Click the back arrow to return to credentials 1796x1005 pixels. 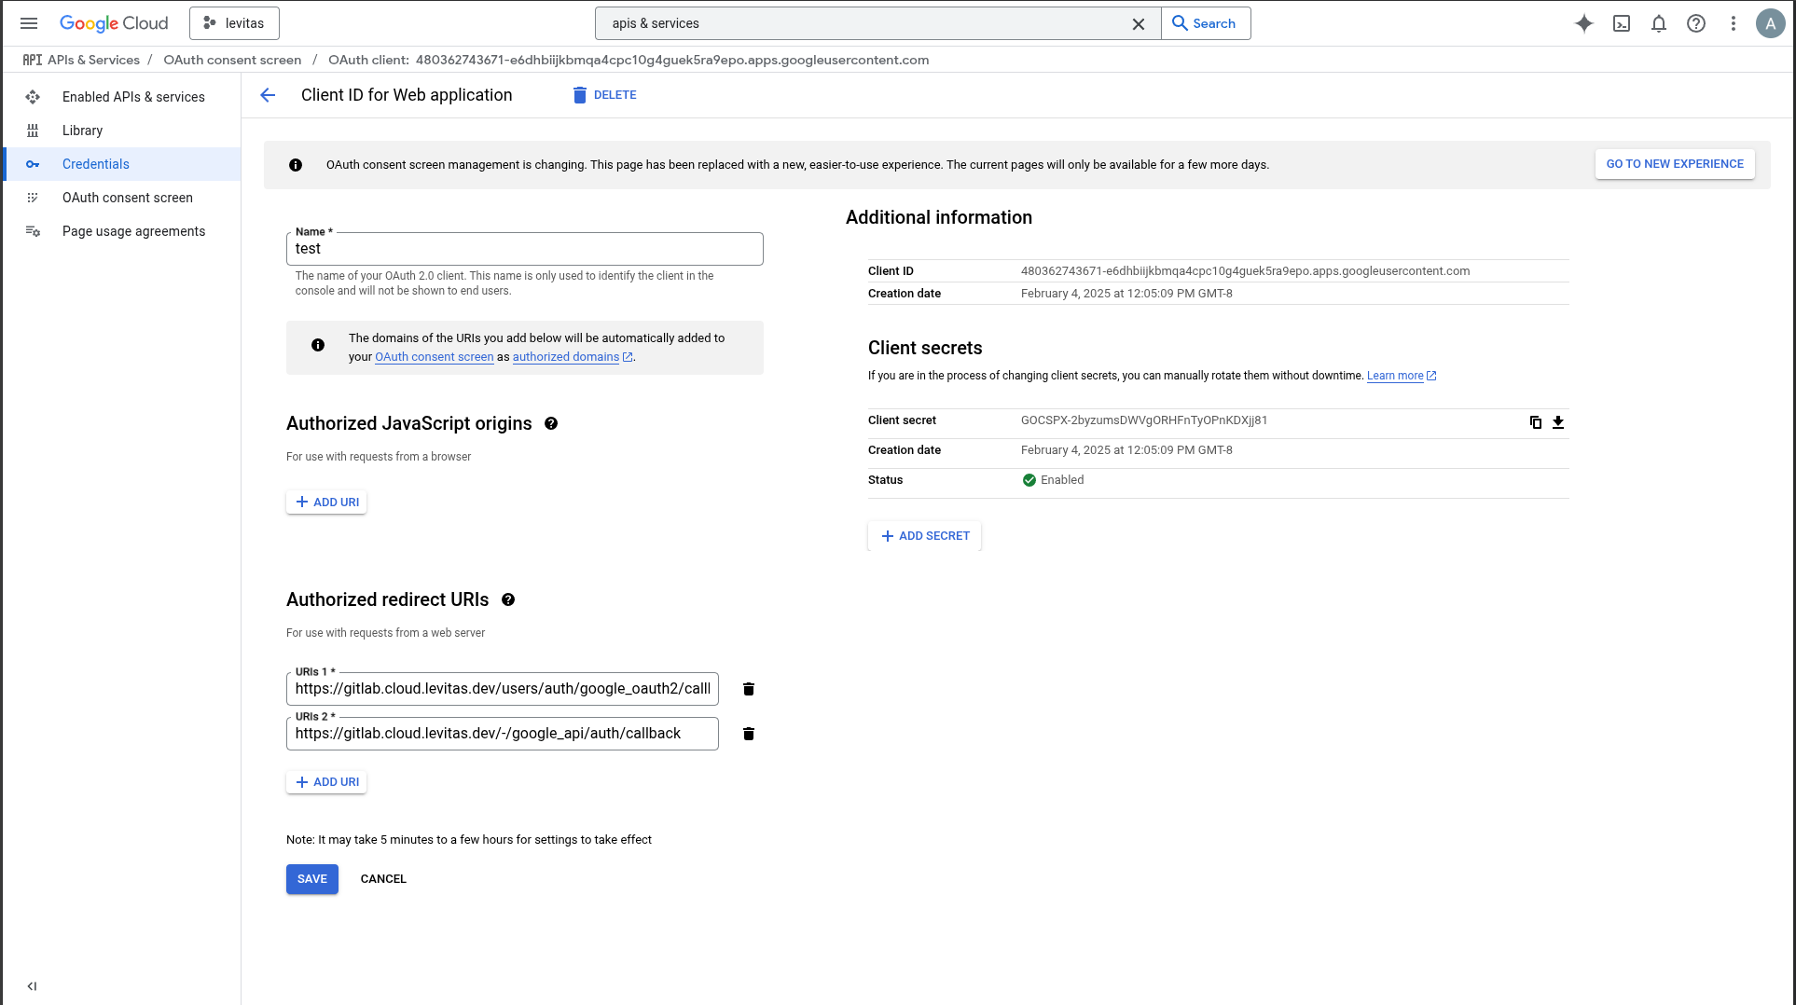tap(268, 94)
